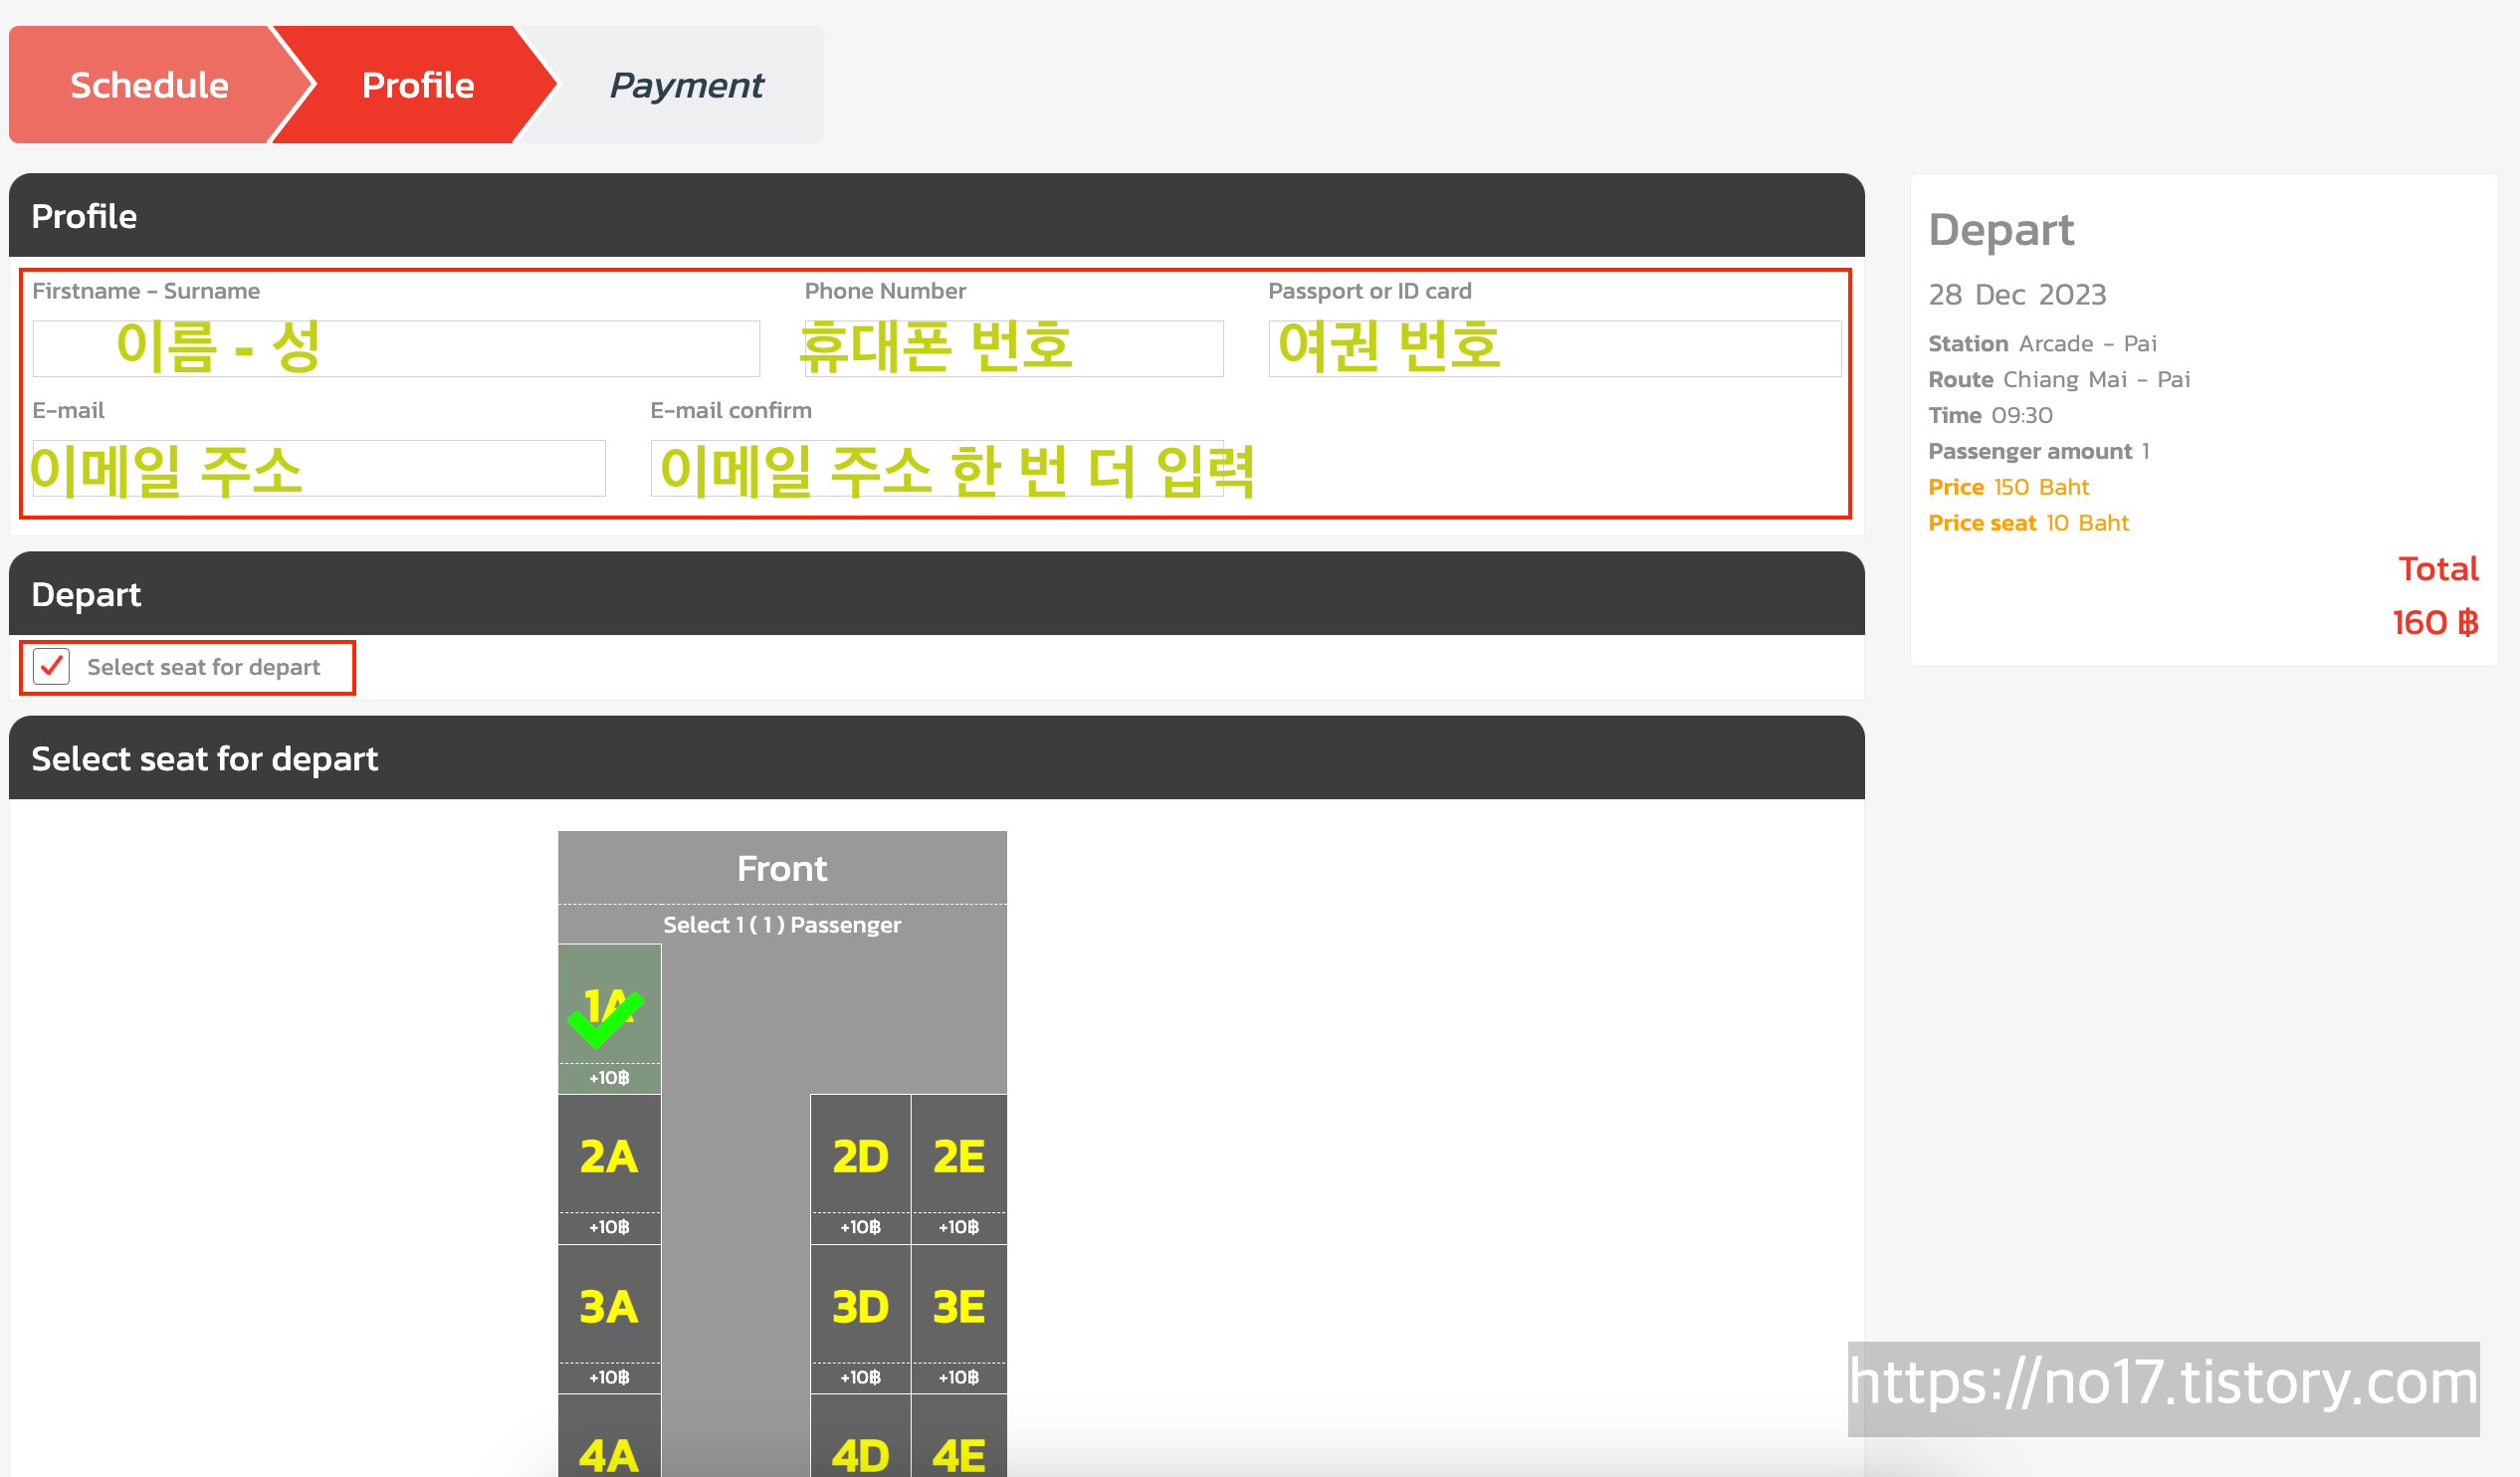Focus the Phone Number field

(x=1014, y=348)
